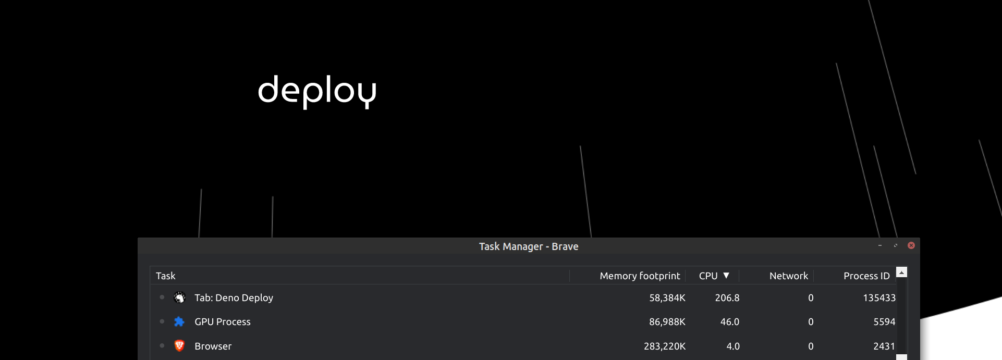This screenshot has height=360, width=1002.
Task: Click bullet dot beside Browser row
Action: (162, 345)
